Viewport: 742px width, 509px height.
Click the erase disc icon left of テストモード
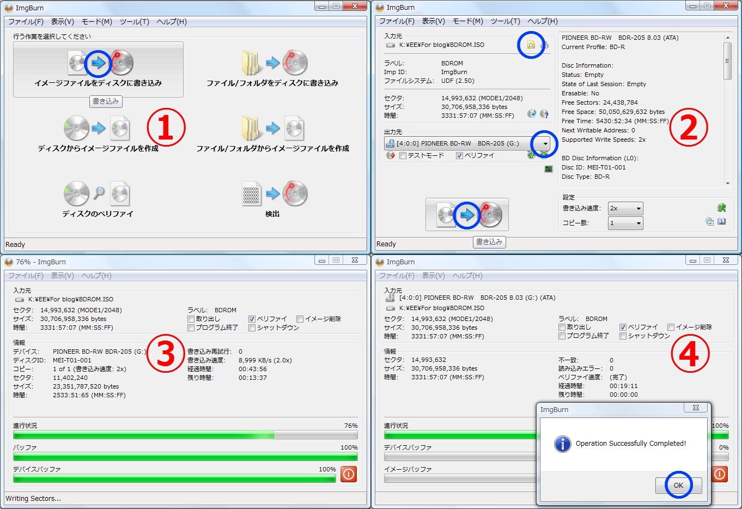pyautogui.click(x=390, y=155)
